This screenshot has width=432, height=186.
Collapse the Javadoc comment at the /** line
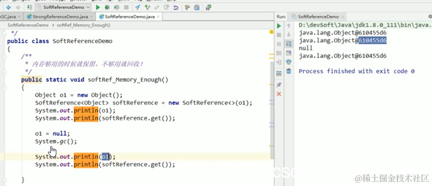coord(4,57)
